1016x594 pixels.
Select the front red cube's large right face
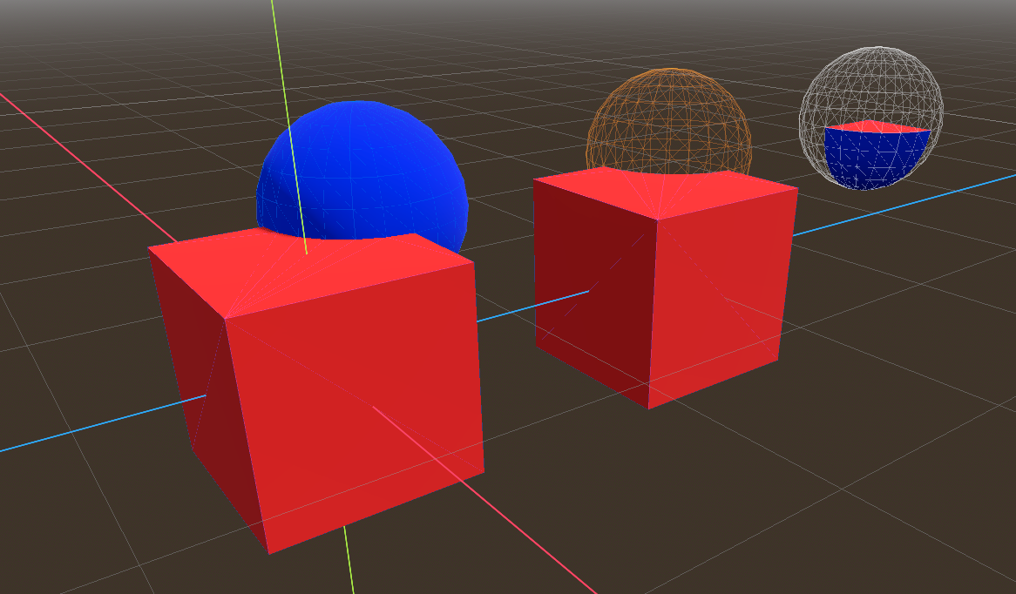(357, 418)
